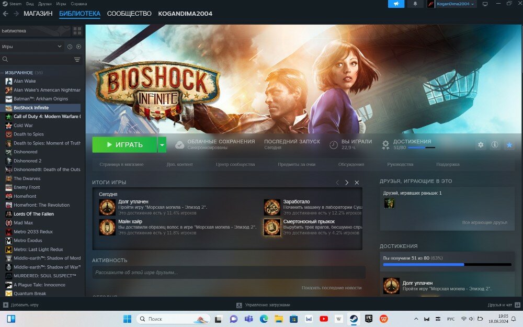Toggle the favorite star for BioShock Infinite
This screenshot has height=327, width=523.
(509, 145)
